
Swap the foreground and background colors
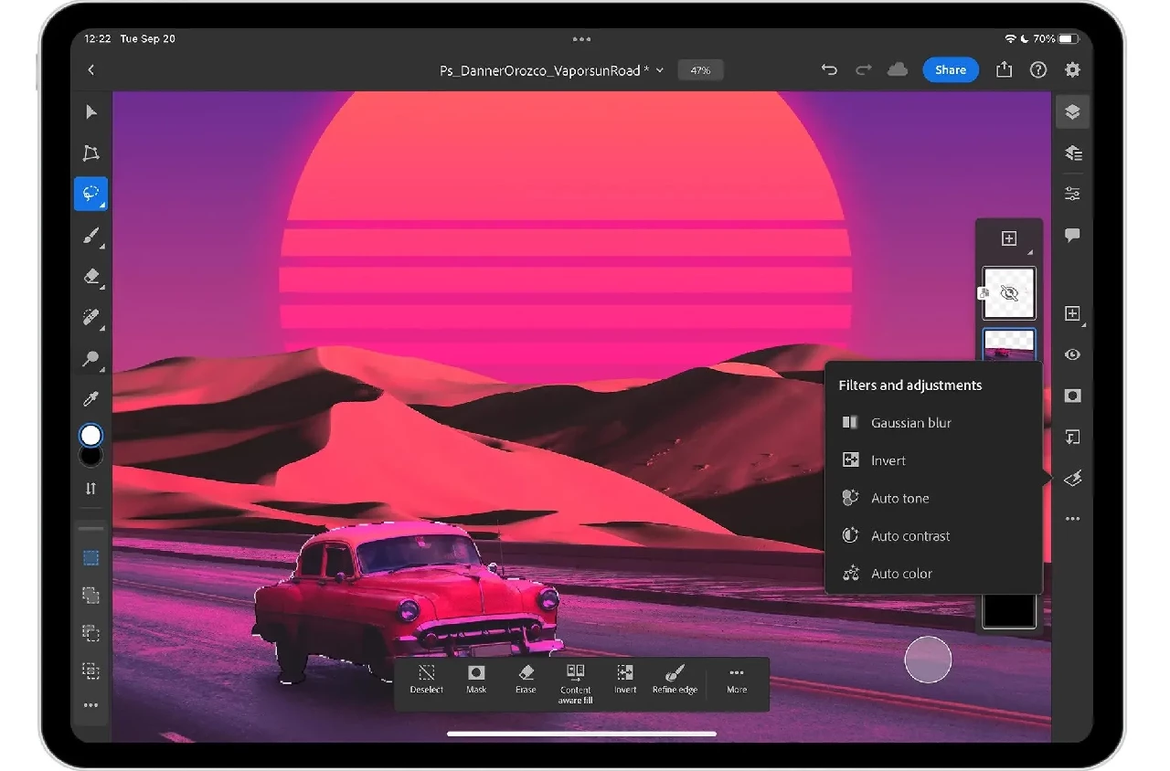[x=90, y=488]
